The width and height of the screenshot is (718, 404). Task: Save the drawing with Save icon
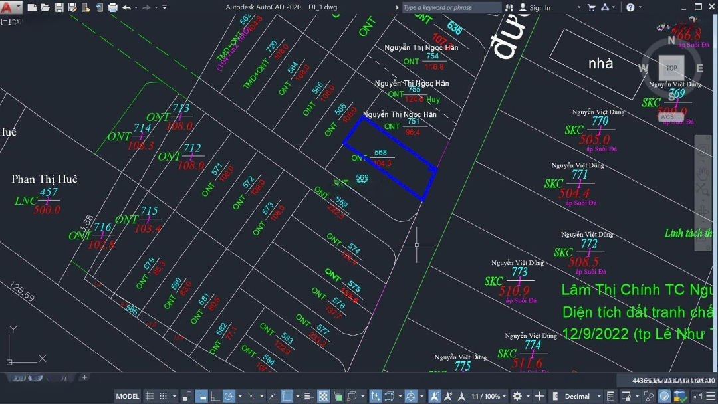click(x=59, y=7)
